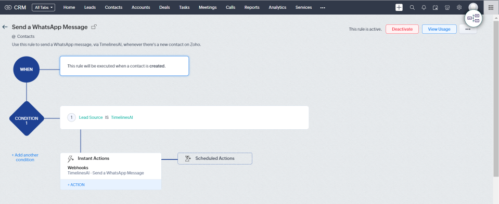Click the workflow diagram floating icon

point(474,18)
